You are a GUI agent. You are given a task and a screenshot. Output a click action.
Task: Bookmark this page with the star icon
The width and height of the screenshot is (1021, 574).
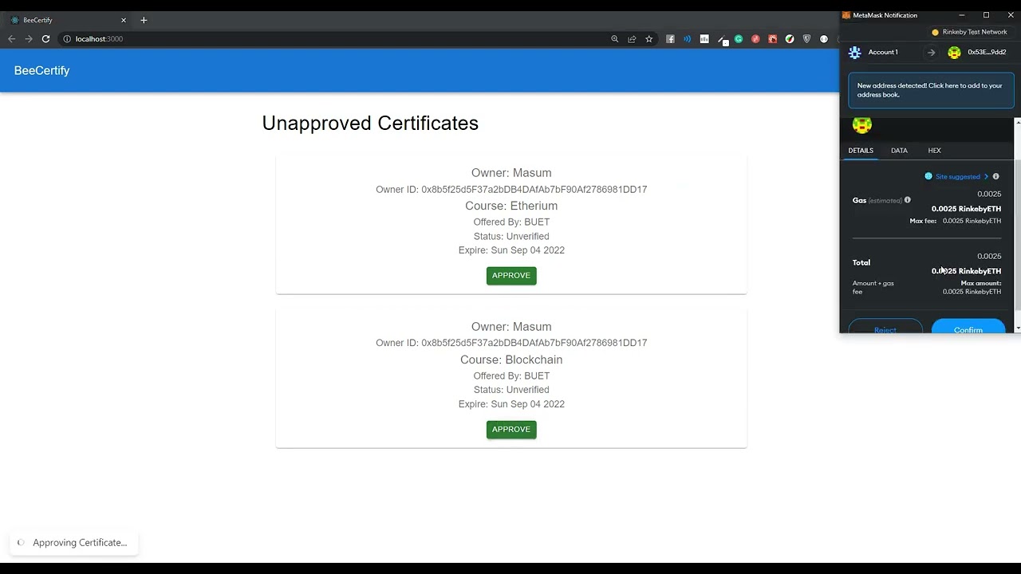649,38
